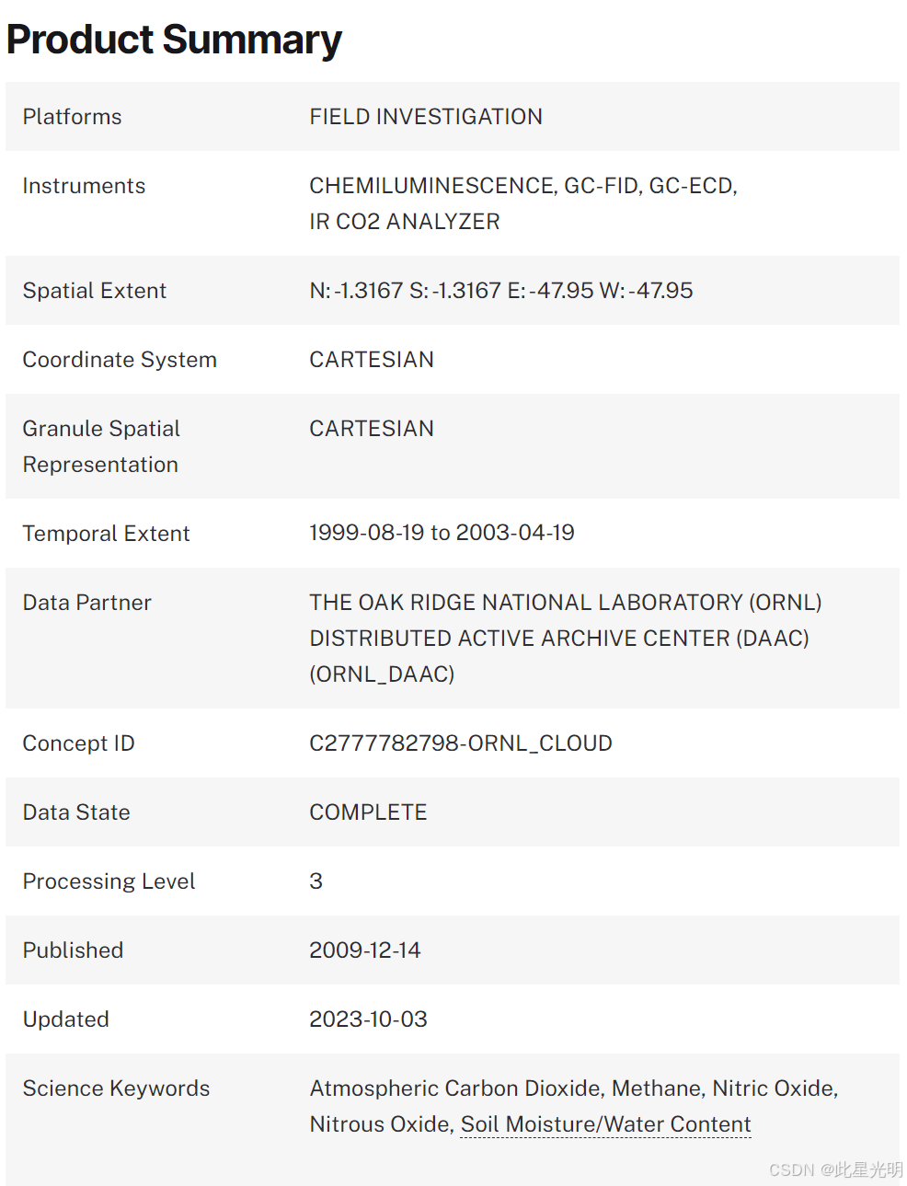Open the Soil Moisture/Water Content keyword link
This screenshot has height=1186, width=907.
point(605,1124)
